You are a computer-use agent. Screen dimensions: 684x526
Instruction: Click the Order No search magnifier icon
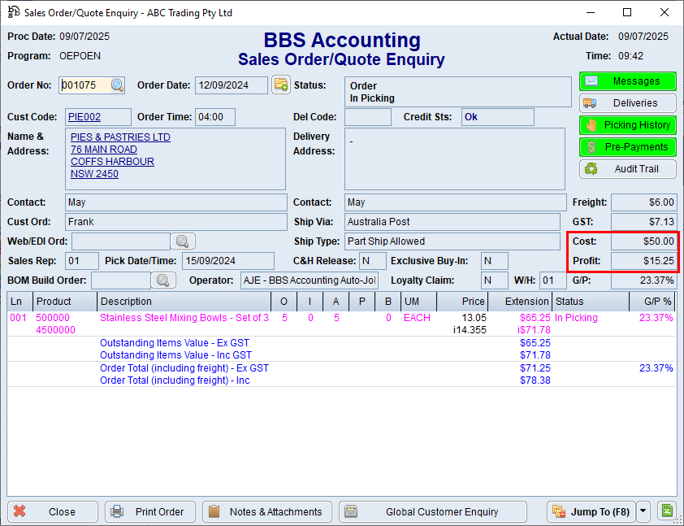click(x=118, y=85)
